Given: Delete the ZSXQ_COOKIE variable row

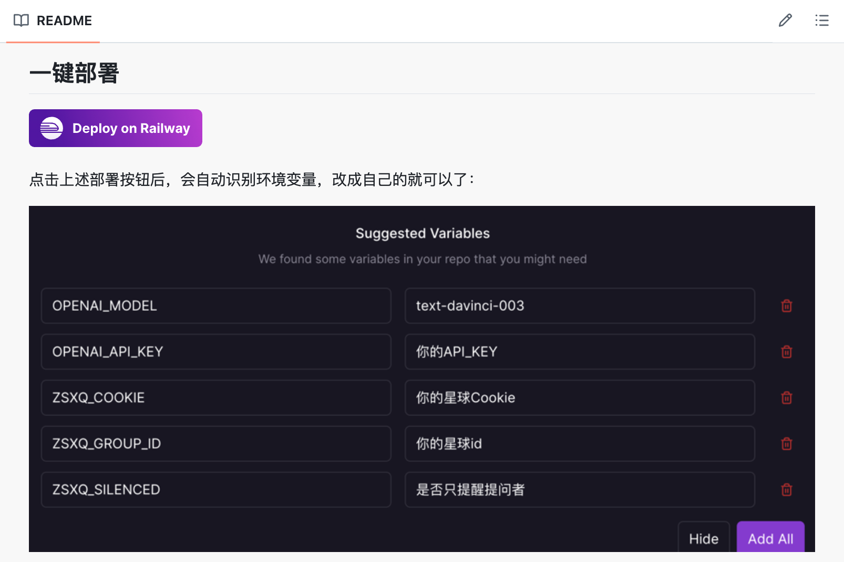Looking at the screenshot, I should coord(787,398).
